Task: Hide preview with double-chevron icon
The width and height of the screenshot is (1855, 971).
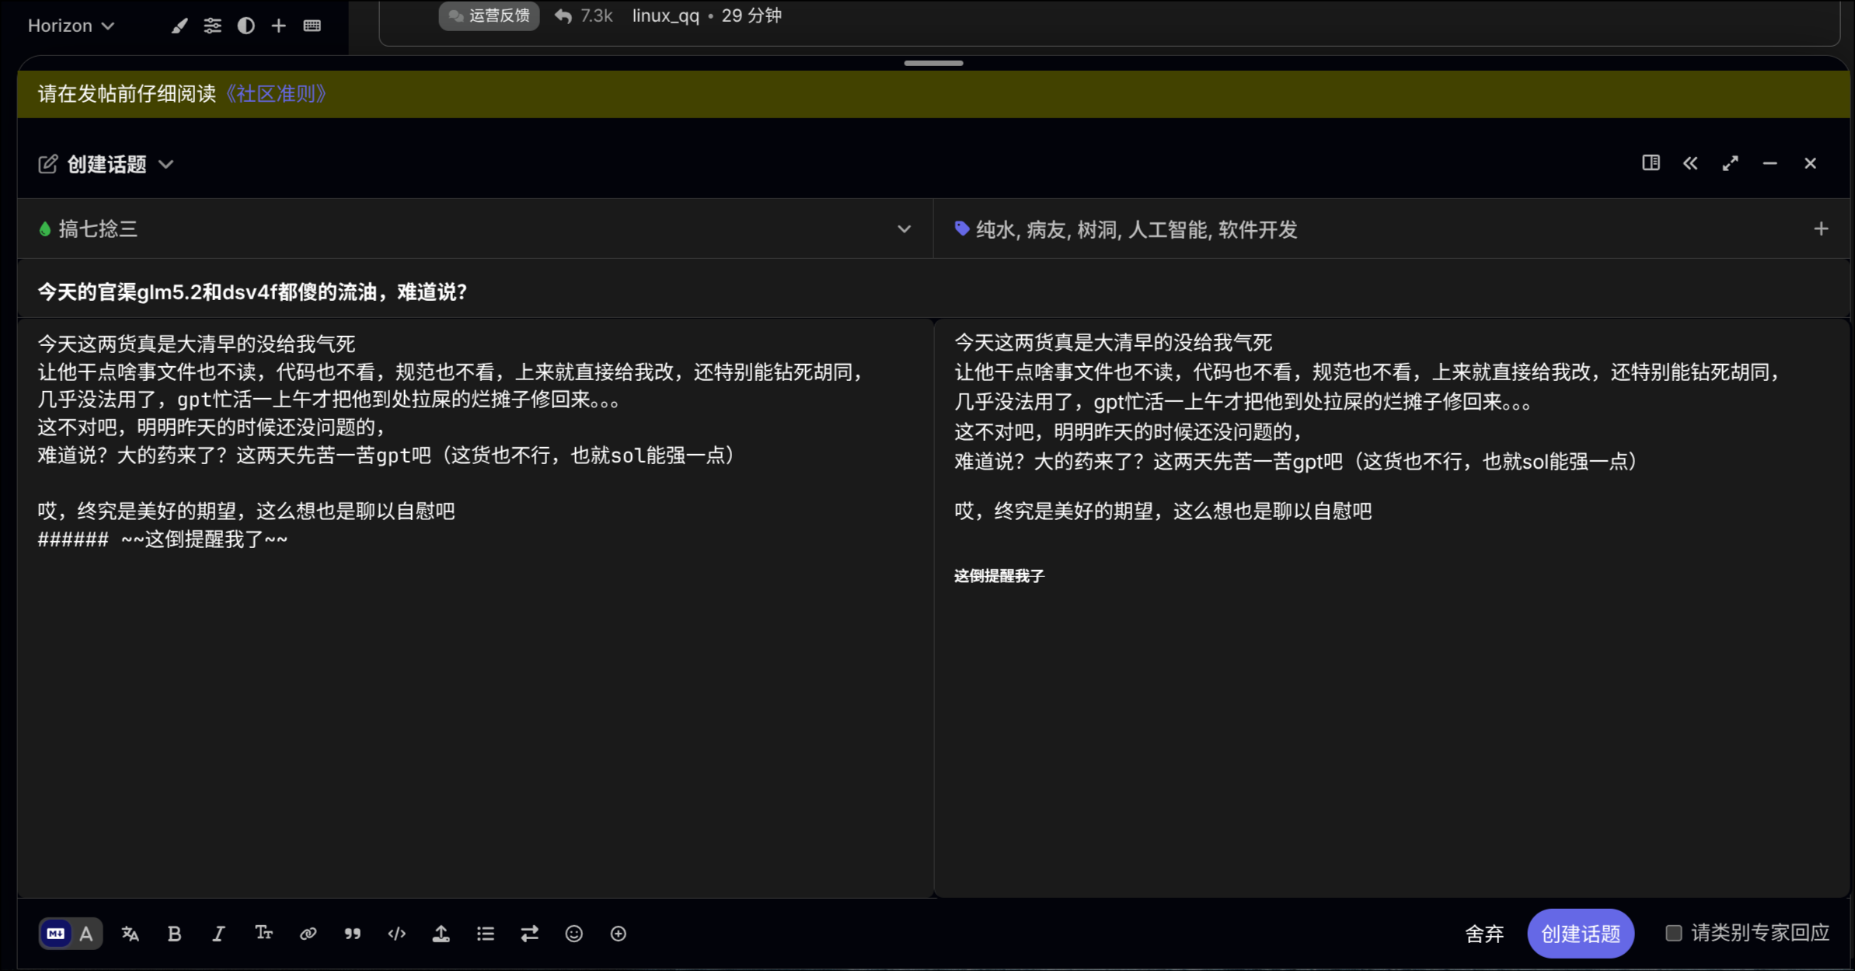Action: [1690, 162]
